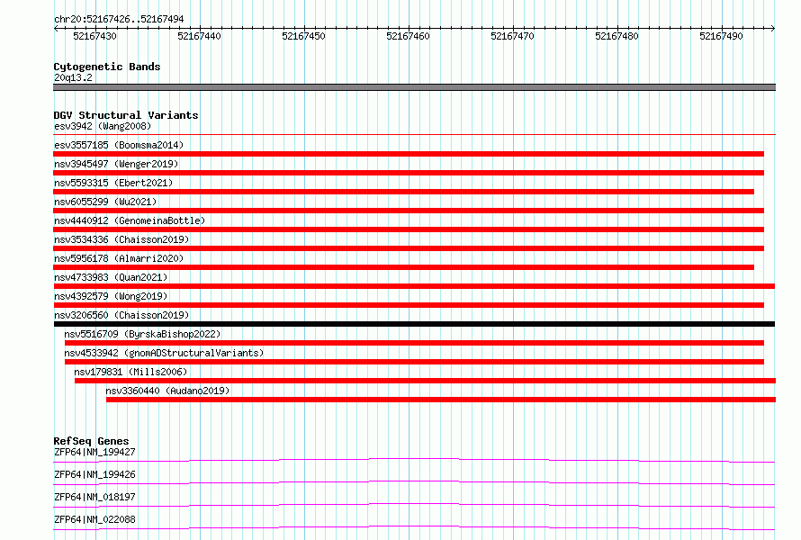Click ruler position 52167480
Screen dimensions: 801x540
[617, 36]
